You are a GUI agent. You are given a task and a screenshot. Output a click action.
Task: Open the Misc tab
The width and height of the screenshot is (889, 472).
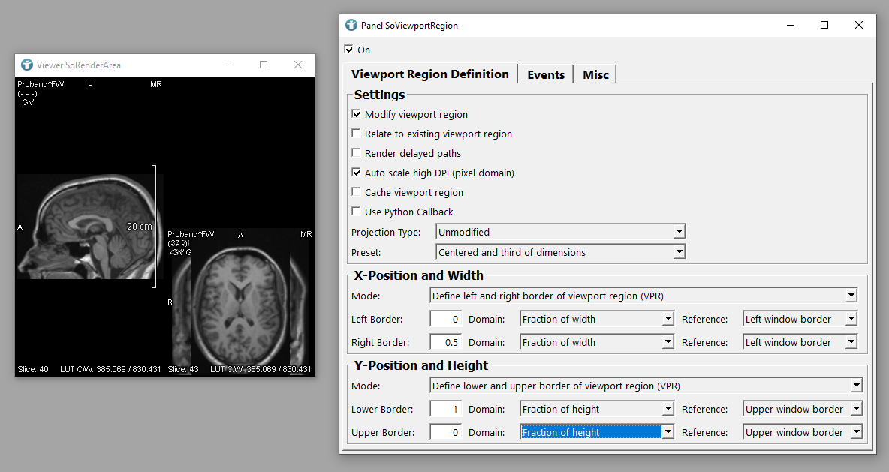click(x=595, y=74)
